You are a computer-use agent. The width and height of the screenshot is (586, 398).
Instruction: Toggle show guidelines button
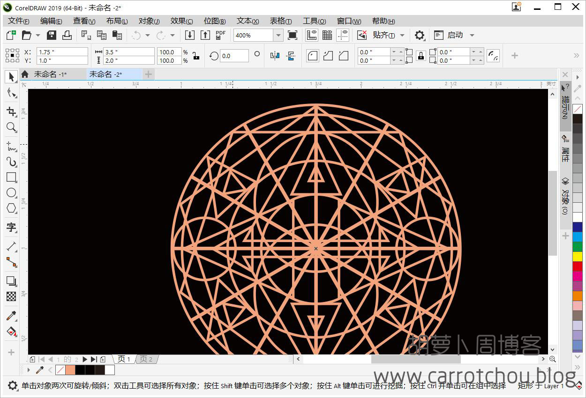tap(343, 35)
